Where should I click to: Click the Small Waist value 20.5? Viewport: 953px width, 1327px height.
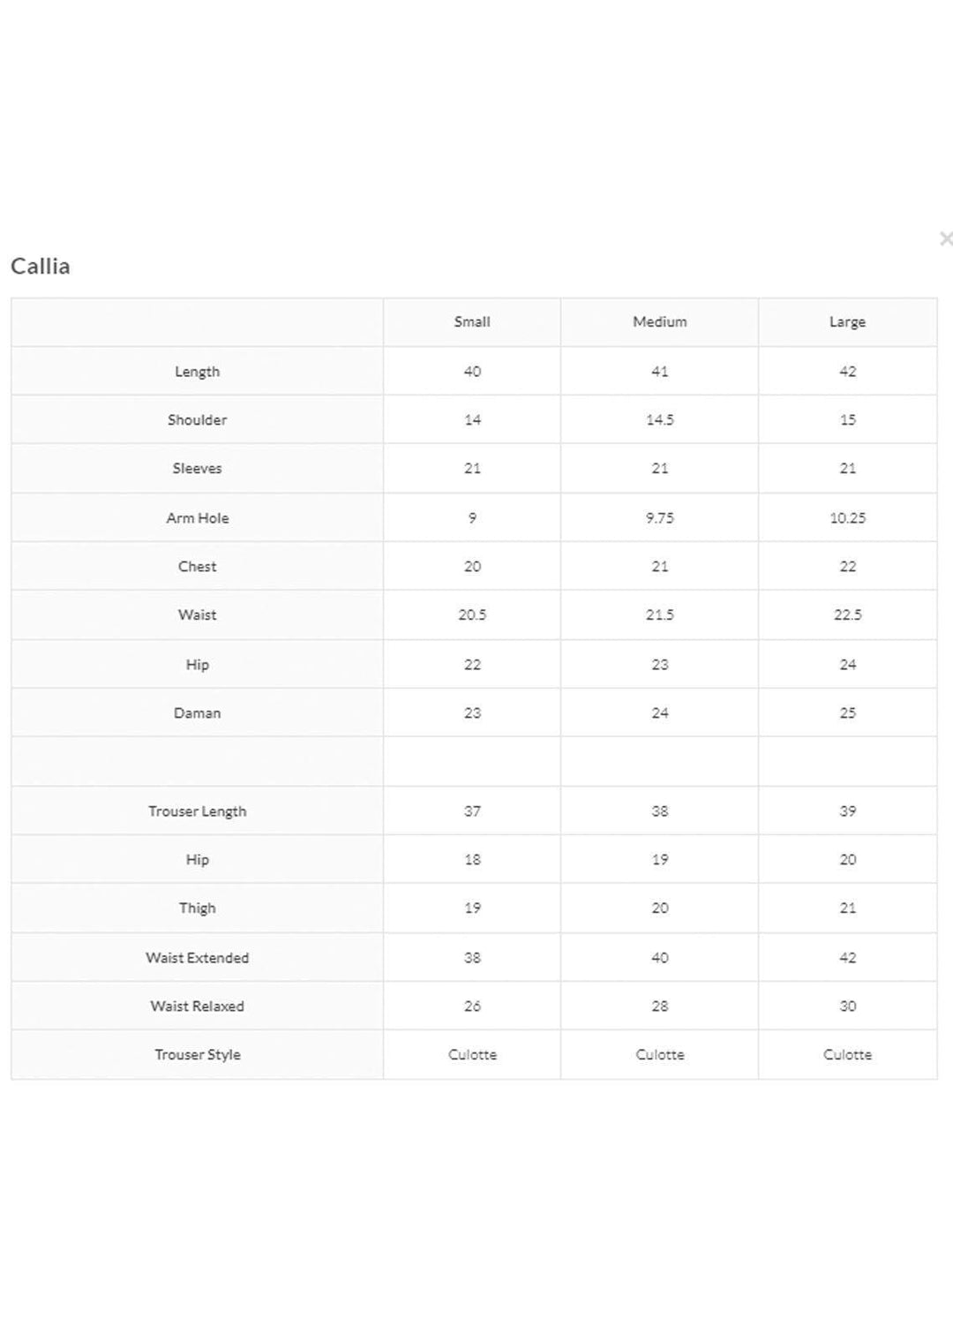pyautogui.click(x=472, y=615)
